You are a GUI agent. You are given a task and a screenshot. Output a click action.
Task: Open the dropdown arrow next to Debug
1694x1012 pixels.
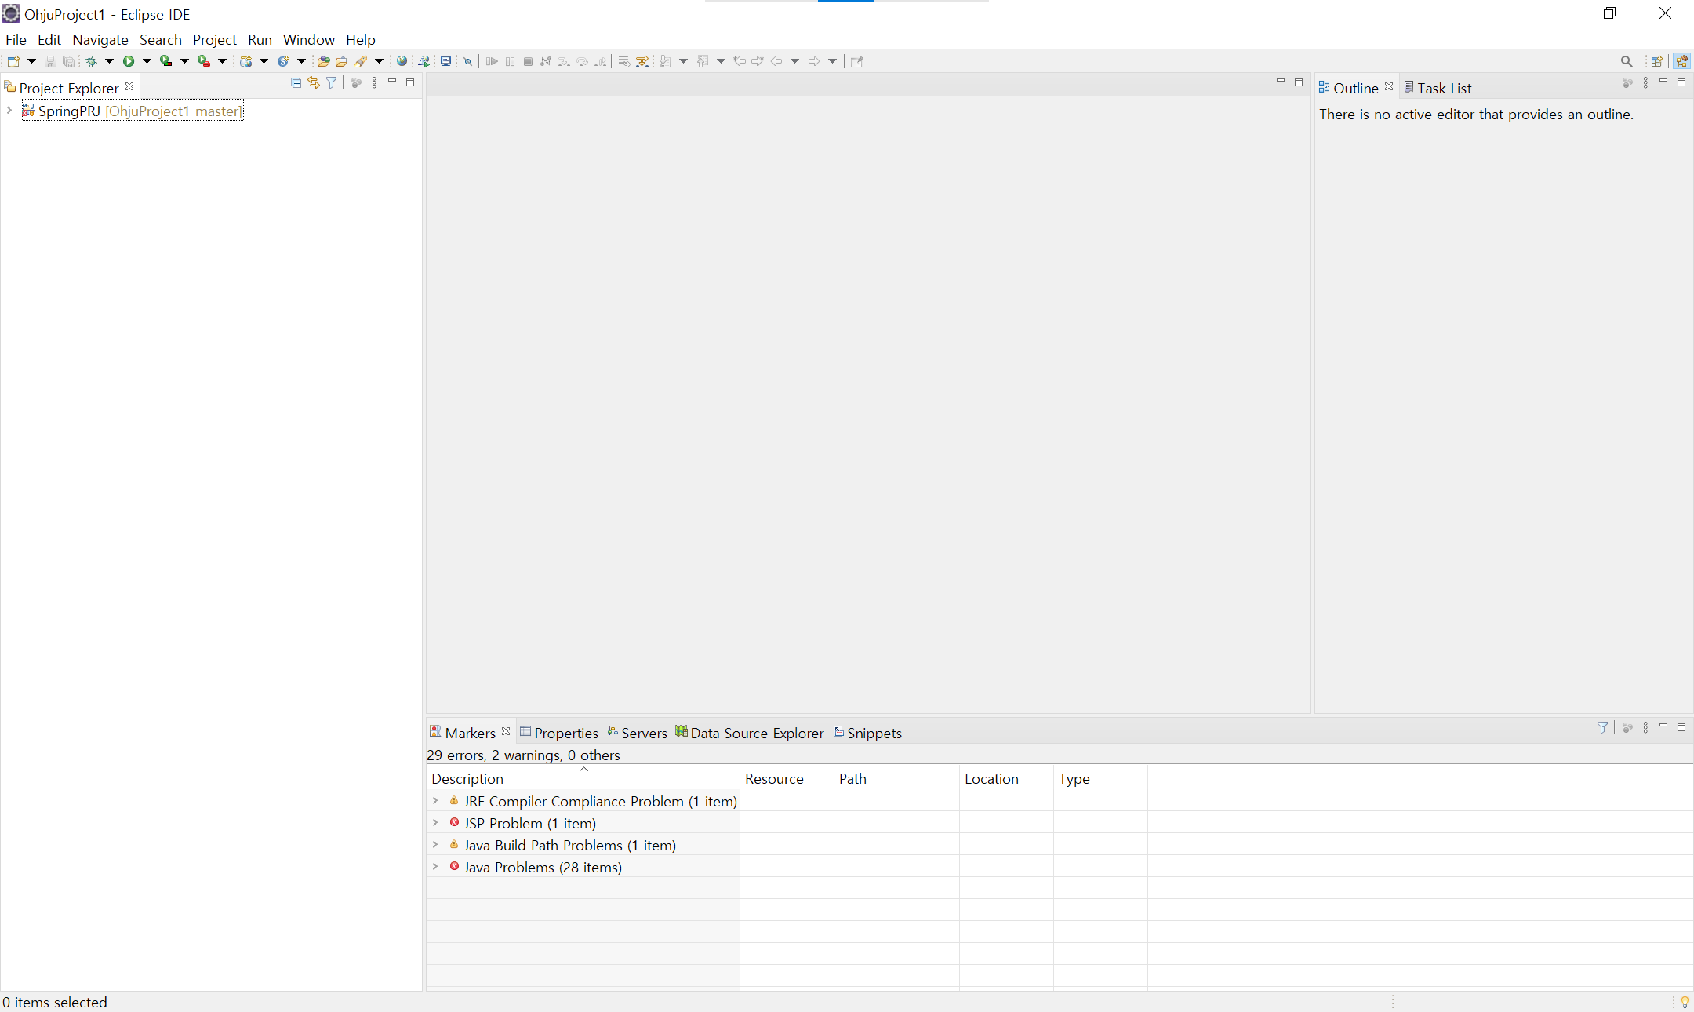pyautogui.click(x=109, y=61)
